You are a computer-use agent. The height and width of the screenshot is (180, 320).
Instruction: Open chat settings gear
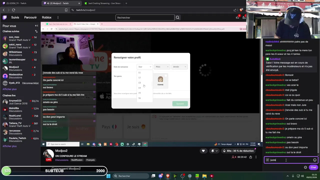tap(305, 167)
